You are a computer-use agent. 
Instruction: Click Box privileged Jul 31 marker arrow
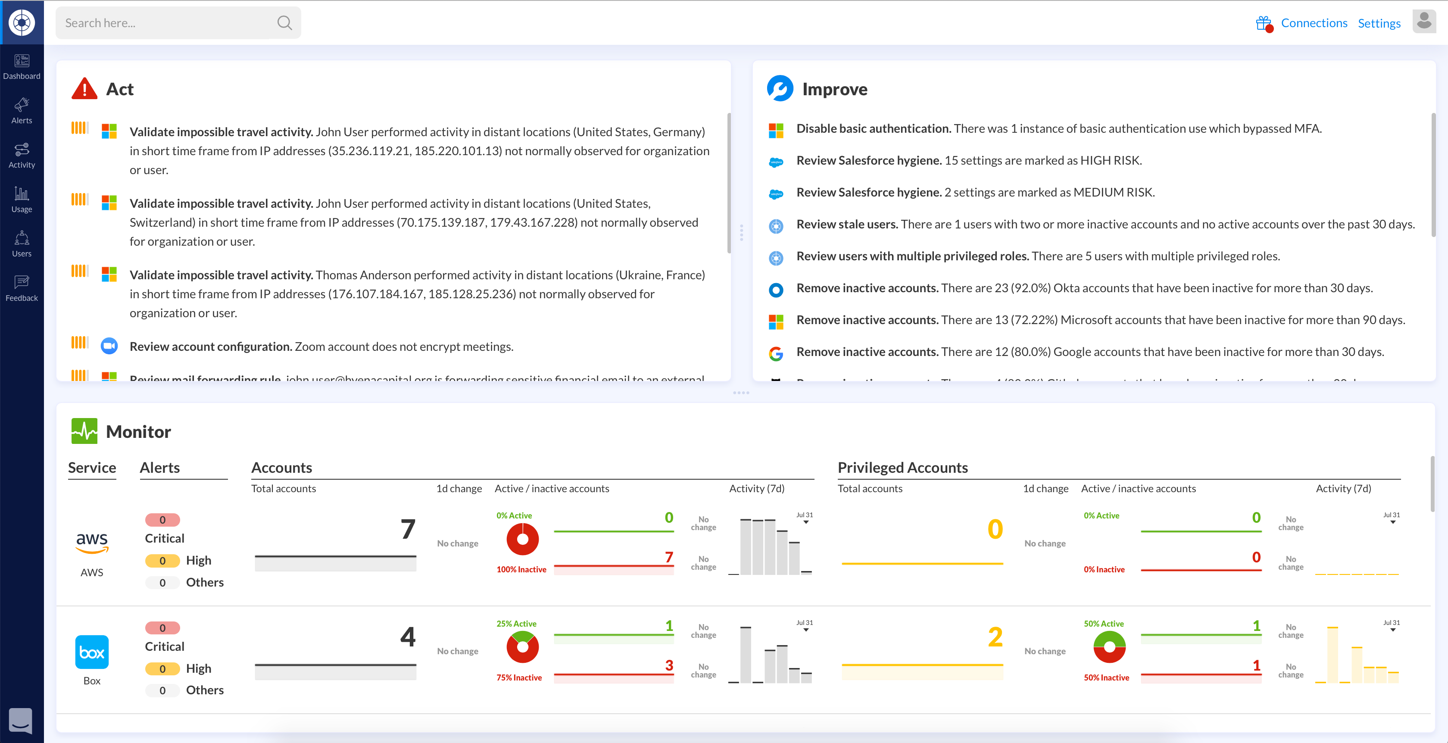coord(1392,630)
